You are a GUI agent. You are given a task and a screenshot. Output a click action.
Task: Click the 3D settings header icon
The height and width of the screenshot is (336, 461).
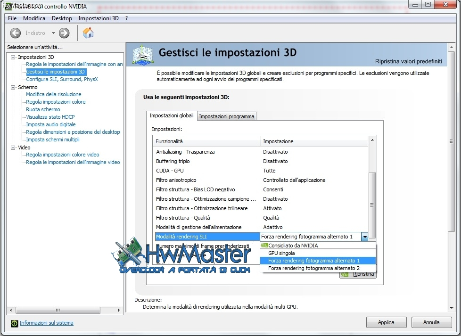pyautogui.click(x=143, y=55)
